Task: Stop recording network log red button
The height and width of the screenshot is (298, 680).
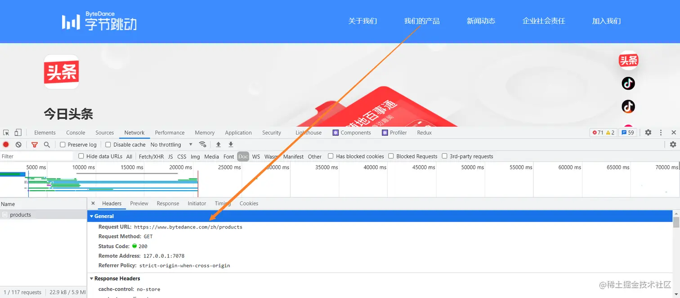Action: (x=6, y=145)
